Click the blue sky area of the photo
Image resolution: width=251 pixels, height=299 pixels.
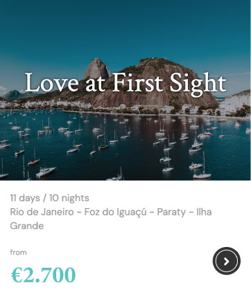click(x=125, y=28)
